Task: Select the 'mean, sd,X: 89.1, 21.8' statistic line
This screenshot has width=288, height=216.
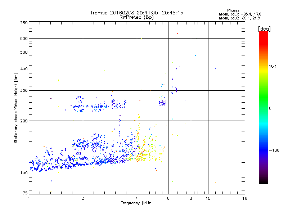Action: click(239, 18)
